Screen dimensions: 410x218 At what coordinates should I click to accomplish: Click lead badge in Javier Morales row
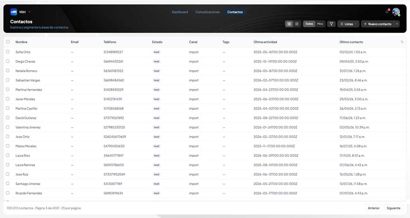click(x=156, y=99)
